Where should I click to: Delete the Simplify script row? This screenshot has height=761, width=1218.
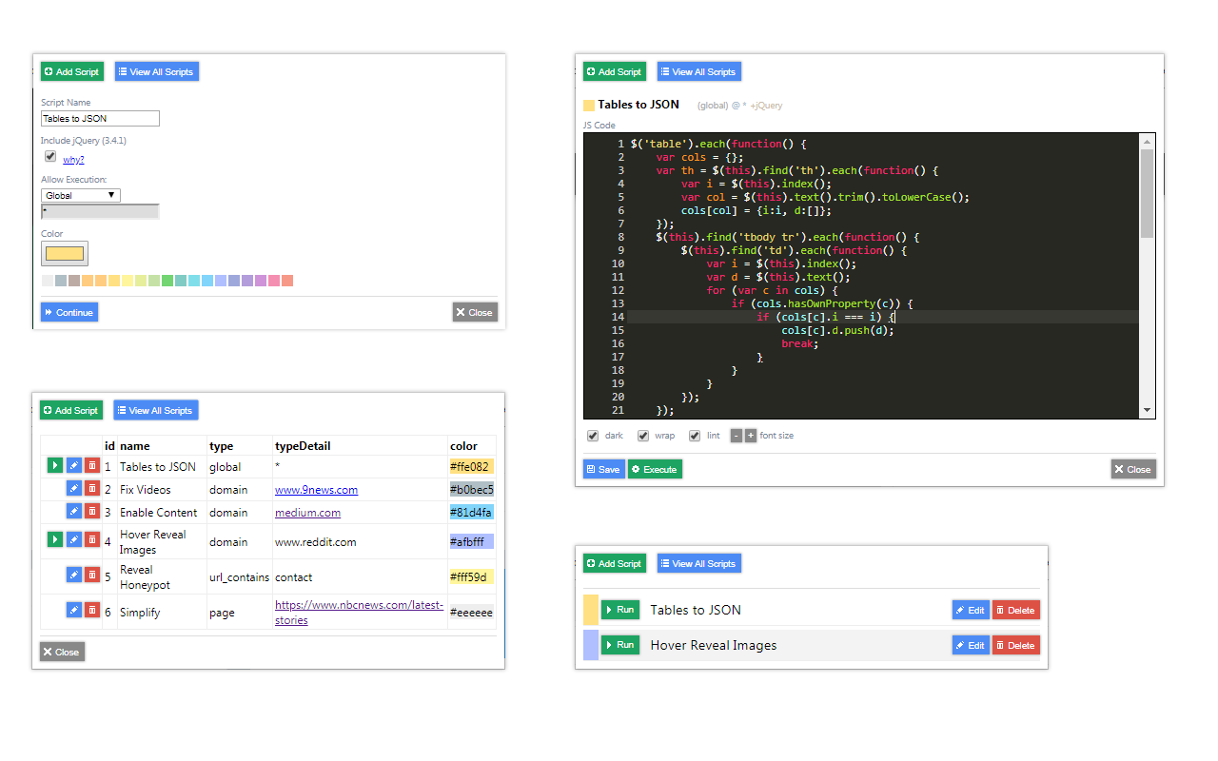[92, 610]
